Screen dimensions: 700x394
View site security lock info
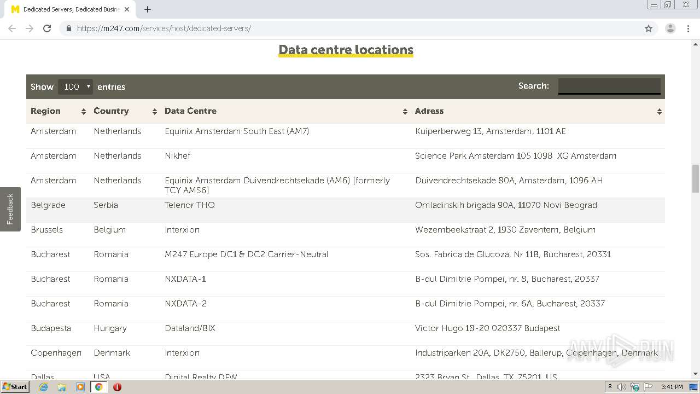pos(68,28)
